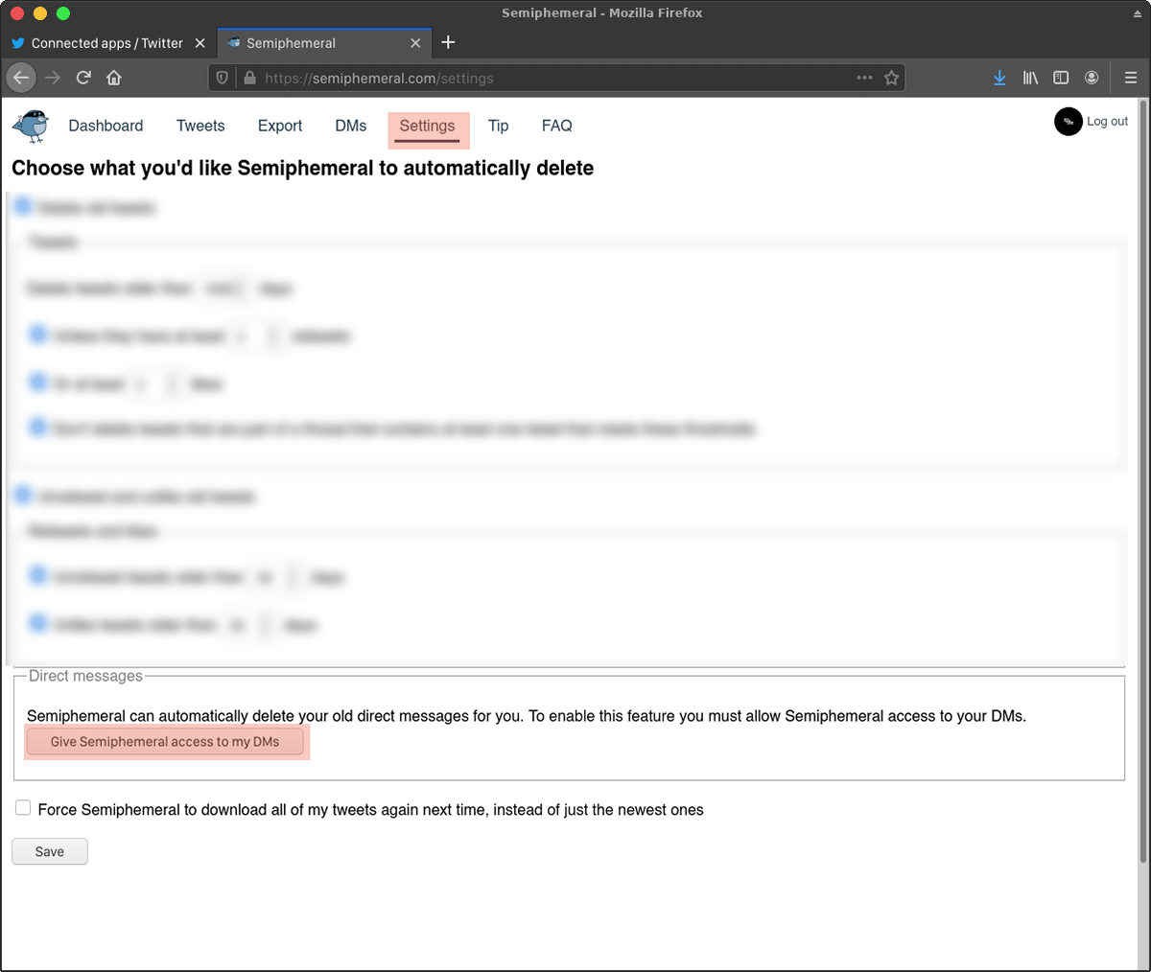Click the 'Direct messages' fieldset label
Viewport: 1151px width, 972px height.
[85, 676]
